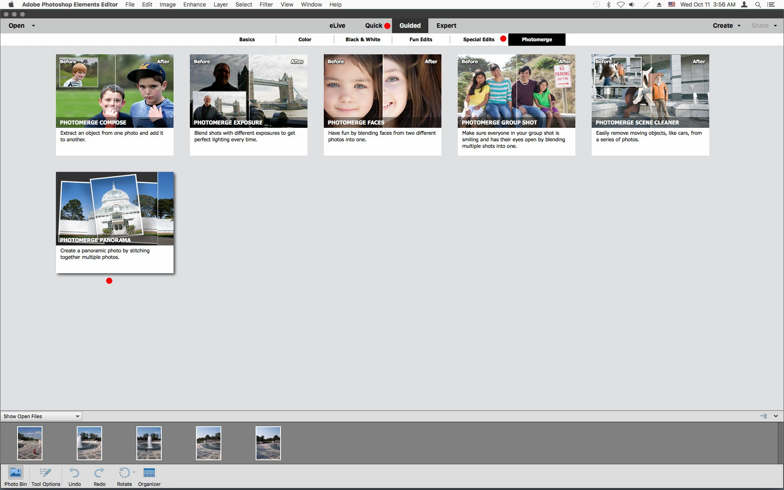Image resolution: width=784 pixels, height=490 pixels.
Task: Choose Photomerge Group Shot card
Action: (516, 105)
